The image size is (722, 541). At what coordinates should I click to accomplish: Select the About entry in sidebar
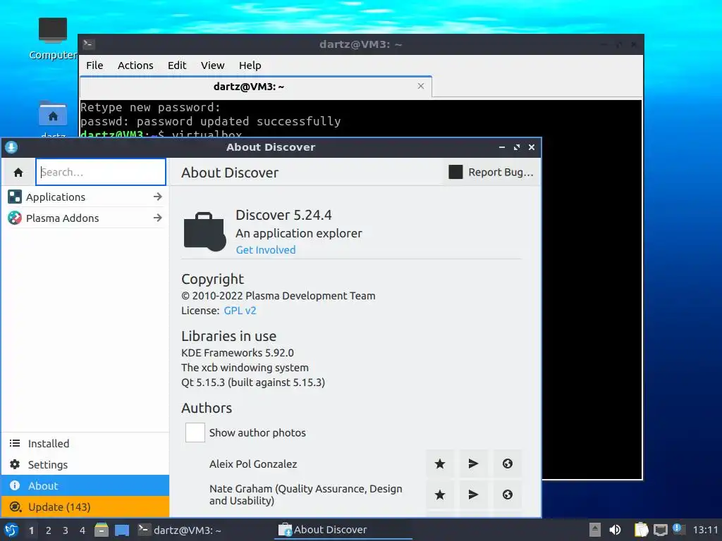(85, 486)
